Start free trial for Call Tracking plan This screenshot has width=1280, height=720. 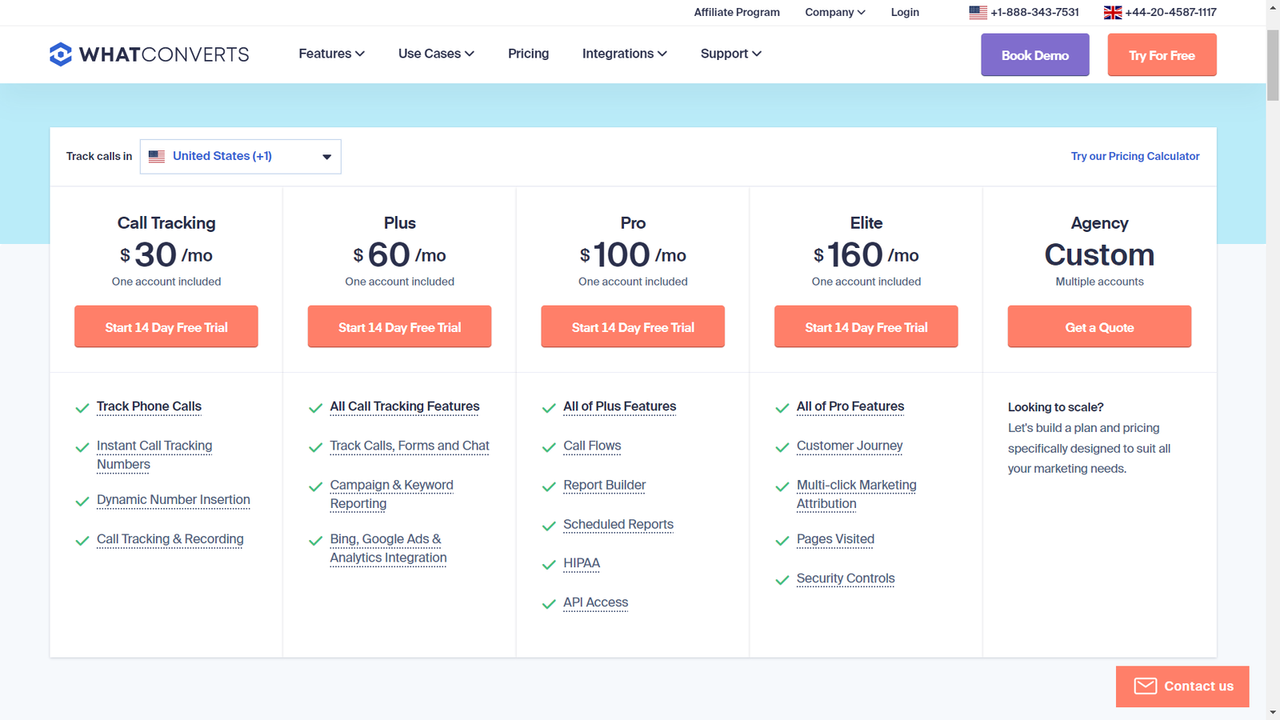tap(166, 326)
